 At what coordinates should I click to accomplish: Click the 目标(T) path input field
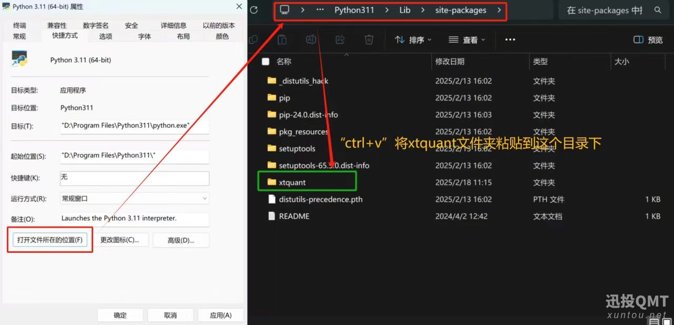135,126
